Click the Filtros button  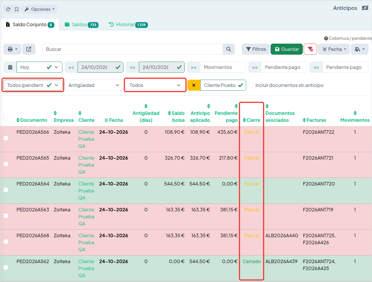(x=256, y=49)
